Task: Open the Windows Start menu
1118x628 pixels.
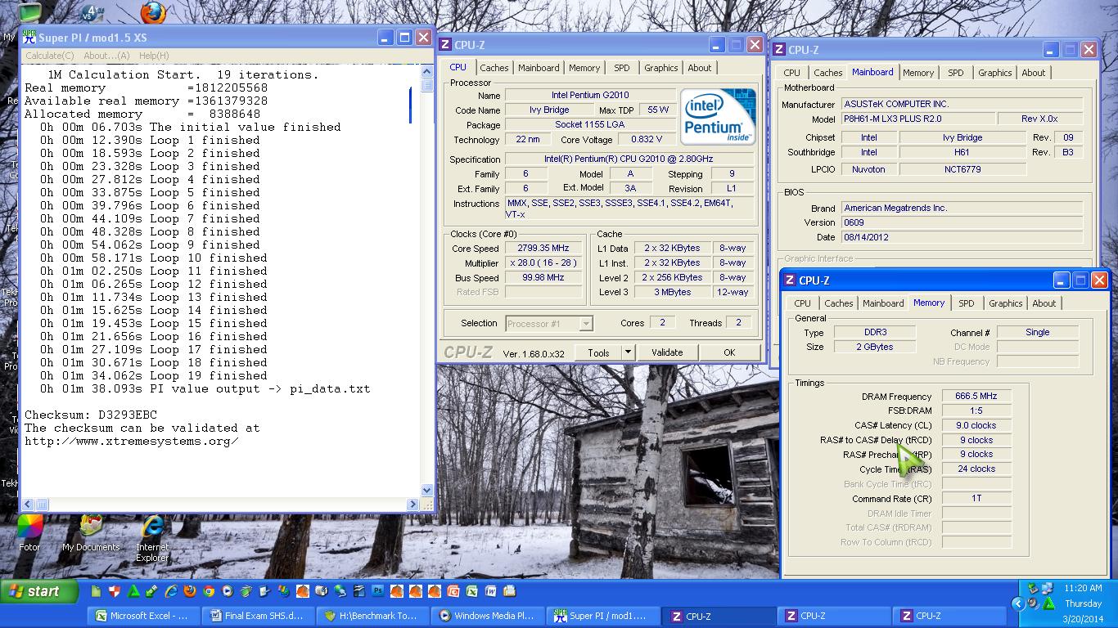Action: tap(39, 591)
